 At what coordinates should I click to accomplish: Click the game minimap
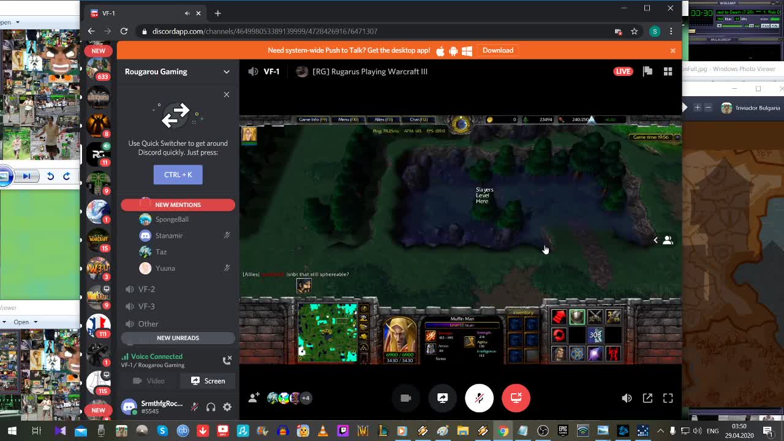[x=328, y=333]
